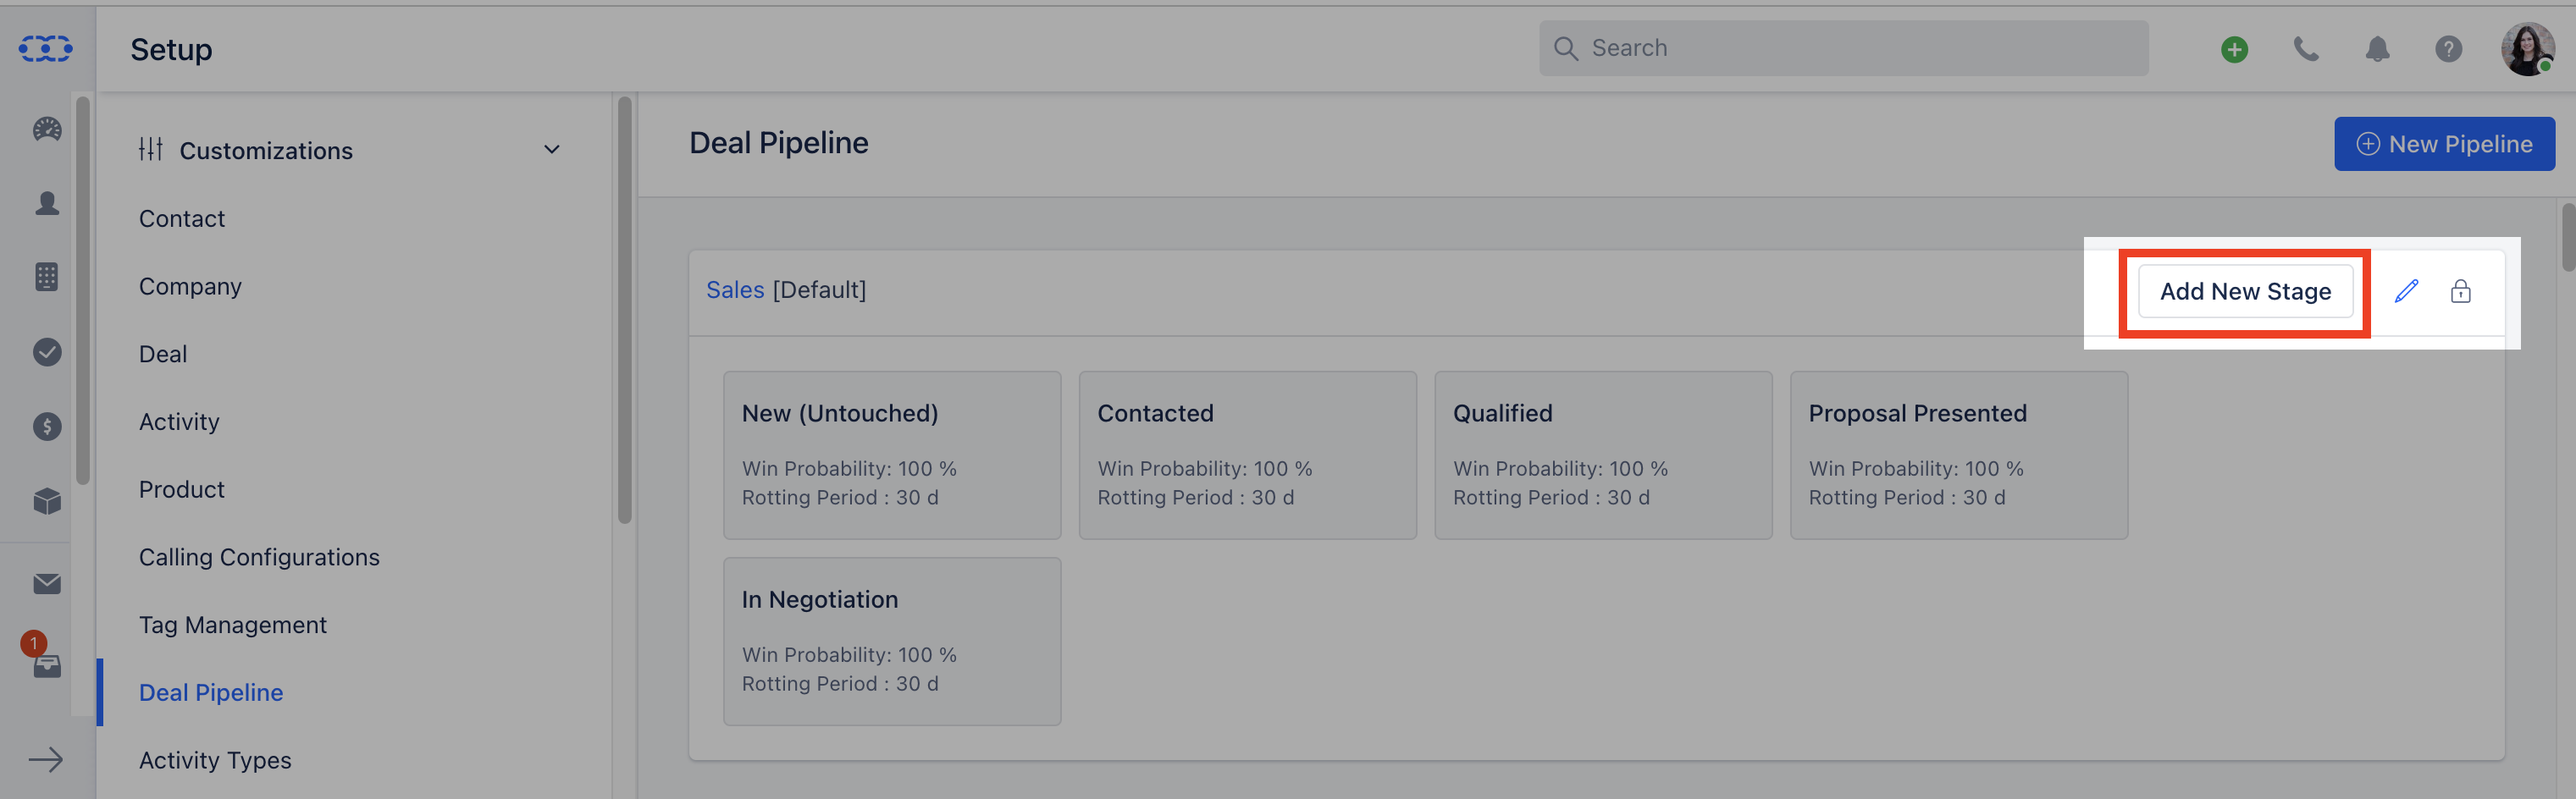Collapse the Customizations section chevron

pyautogui.click(x=551, y=150)
